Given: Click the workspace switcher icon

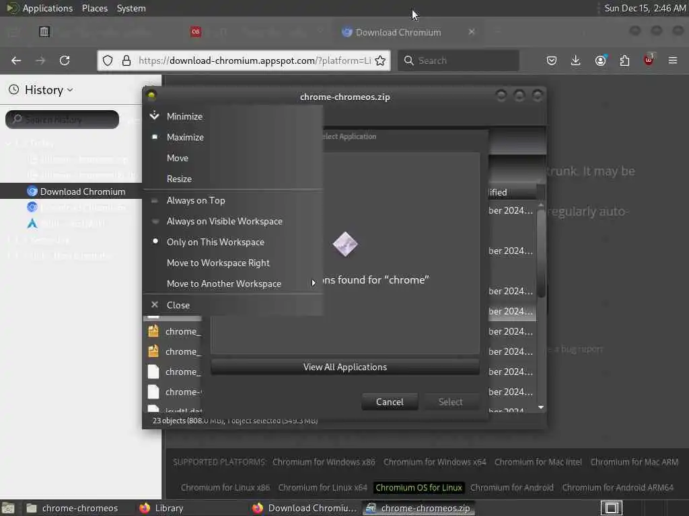Looking at the screenshot, I should [x=611, y=508].
